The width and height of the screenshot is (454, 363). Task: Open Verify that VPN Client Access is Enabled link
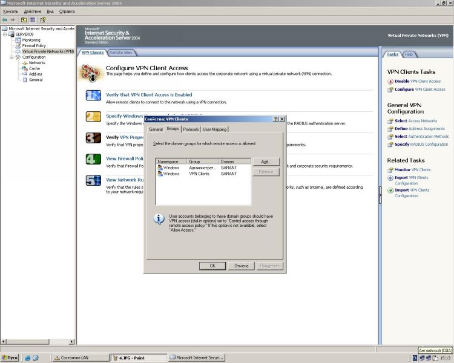click(149, 94)
